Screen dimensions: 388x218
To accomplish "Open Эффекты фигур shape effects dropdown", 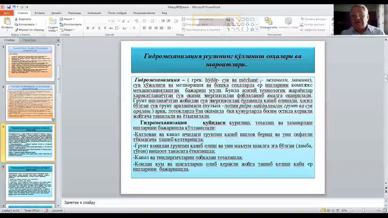I will click(x=313, y=30).
